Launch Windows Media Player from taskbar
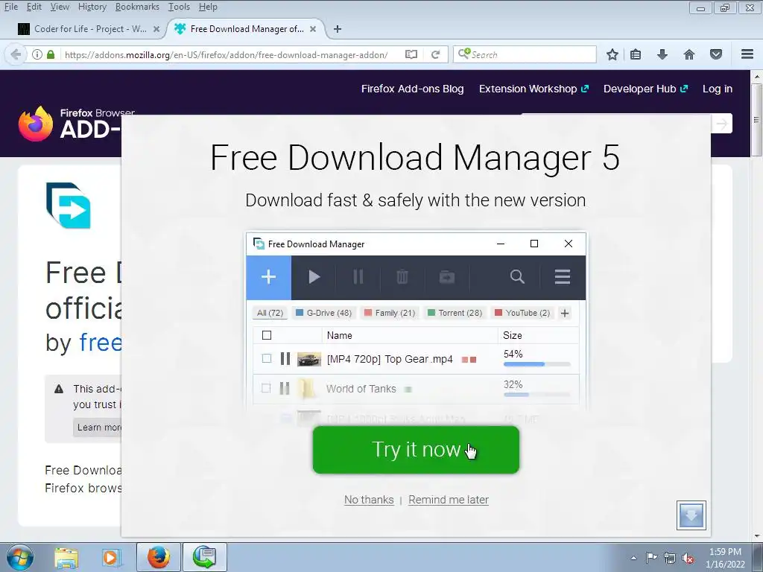Screen dimensions: 763x572 tap(110, 557)
